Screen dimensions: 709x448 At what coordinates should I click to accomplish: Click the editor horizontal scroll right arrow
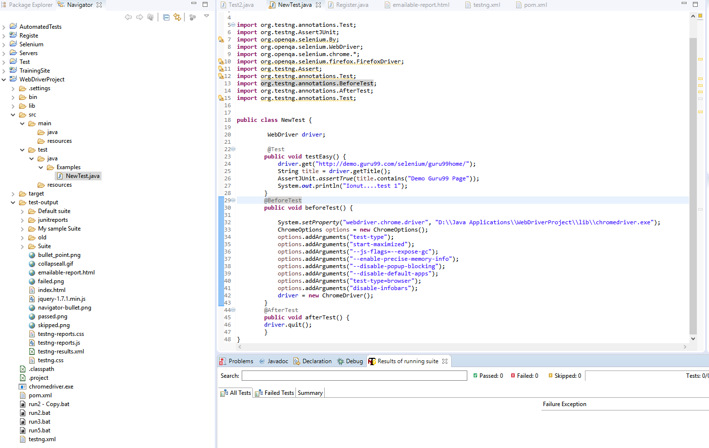(x=685, y=347)
